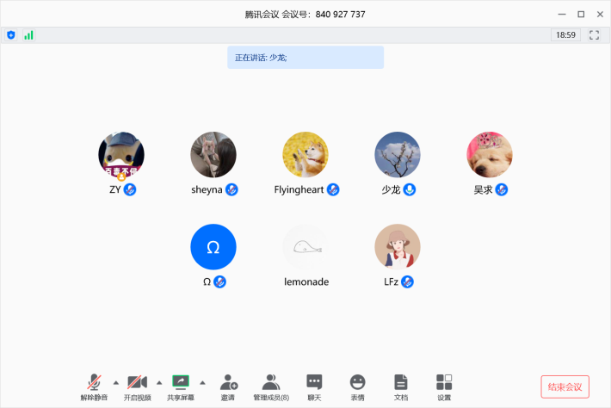Open the 邀请 invite icon
Image resolution: width=611 pixels, height=408 pixels.
[x=228, y=385]
